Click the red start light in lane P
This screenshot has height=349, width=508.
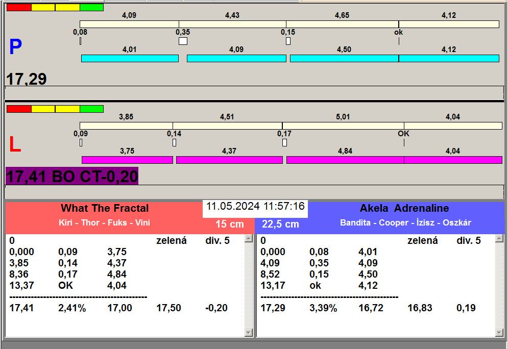(x=19, y=8)
